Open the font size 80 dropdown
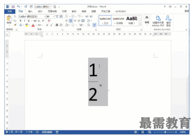 [x=53, y=16]
